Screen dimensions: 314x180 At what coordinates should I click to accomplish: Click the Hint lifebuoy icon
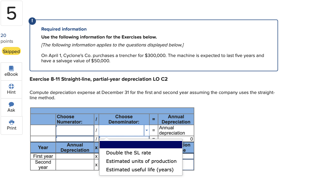click(11, 86)
